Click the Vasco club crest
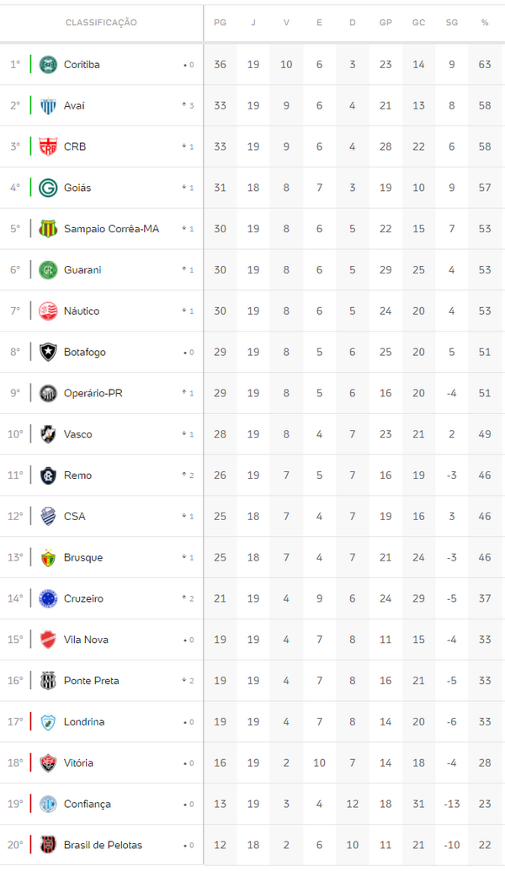Screen dimensions: 505x871 [48, 434]
